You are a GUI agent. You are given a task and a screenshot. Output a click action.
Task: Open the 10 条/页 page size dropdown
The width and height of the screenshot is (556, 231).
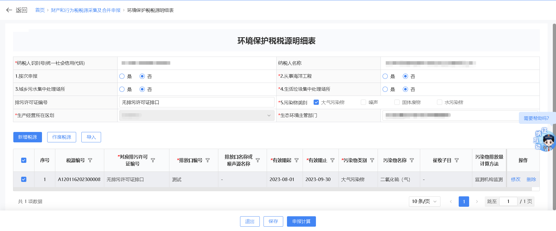pyautogui.click(x=424, y=202)
